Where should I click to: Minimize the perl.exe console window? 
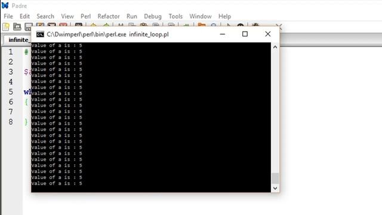(223, 34)
